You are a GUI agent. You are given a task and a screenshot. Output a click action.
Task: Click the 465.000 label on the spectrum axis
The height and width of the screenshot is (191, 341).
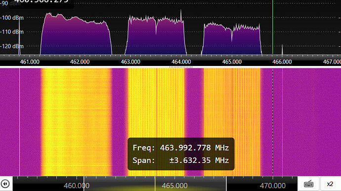click(x=232, y=62)
